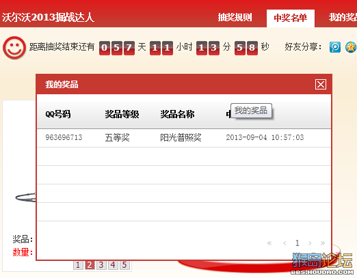Go to last page double-arrow
The height and width of the screenshot is (278, 357).
tap(323, 243)
